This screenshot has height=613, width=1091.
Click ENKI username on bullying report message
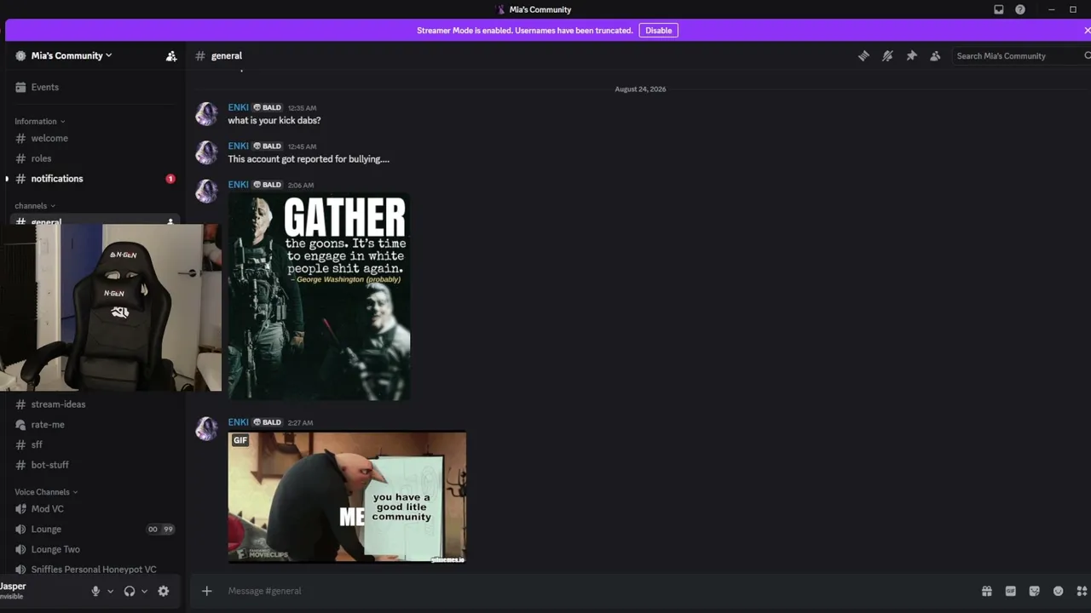point(238,146)
